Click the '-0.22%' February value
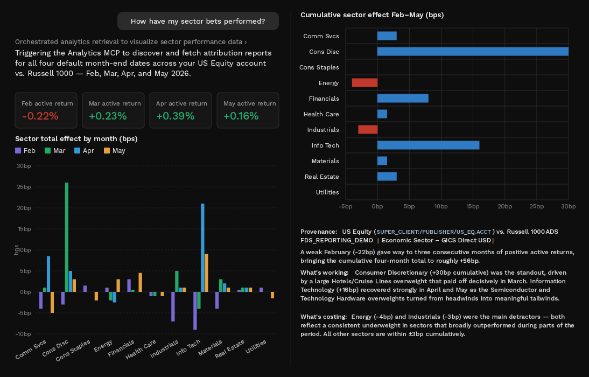 pos(40,116)
